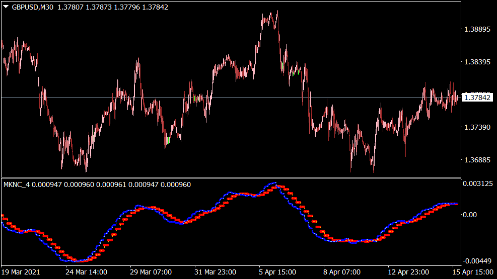The height and width of the screenshot is (279, 497).
Task: Click the 0.003125 indicator scale value
Action: click(x=478, y=183)
